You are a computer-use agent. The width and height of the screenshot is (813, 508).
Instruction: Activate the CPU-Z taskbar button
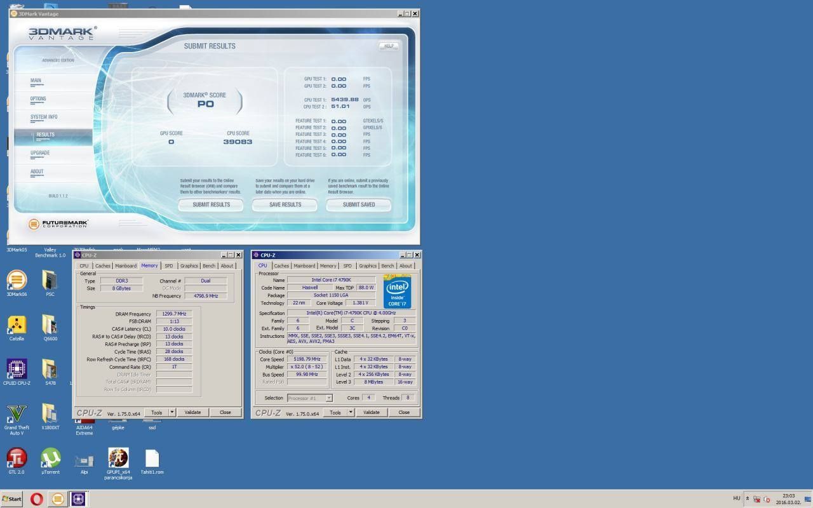[x=78, y=499]
